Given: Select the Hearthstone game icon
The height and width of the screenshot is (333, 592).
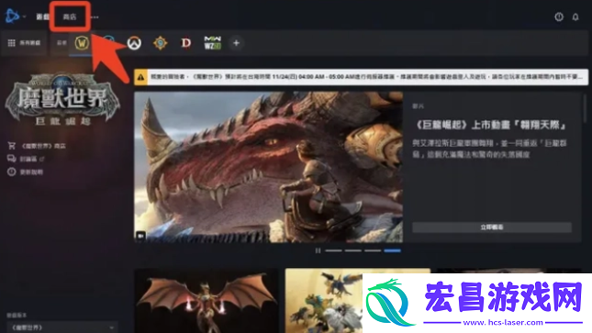Looking at the screenshot, I should point(161,43).
